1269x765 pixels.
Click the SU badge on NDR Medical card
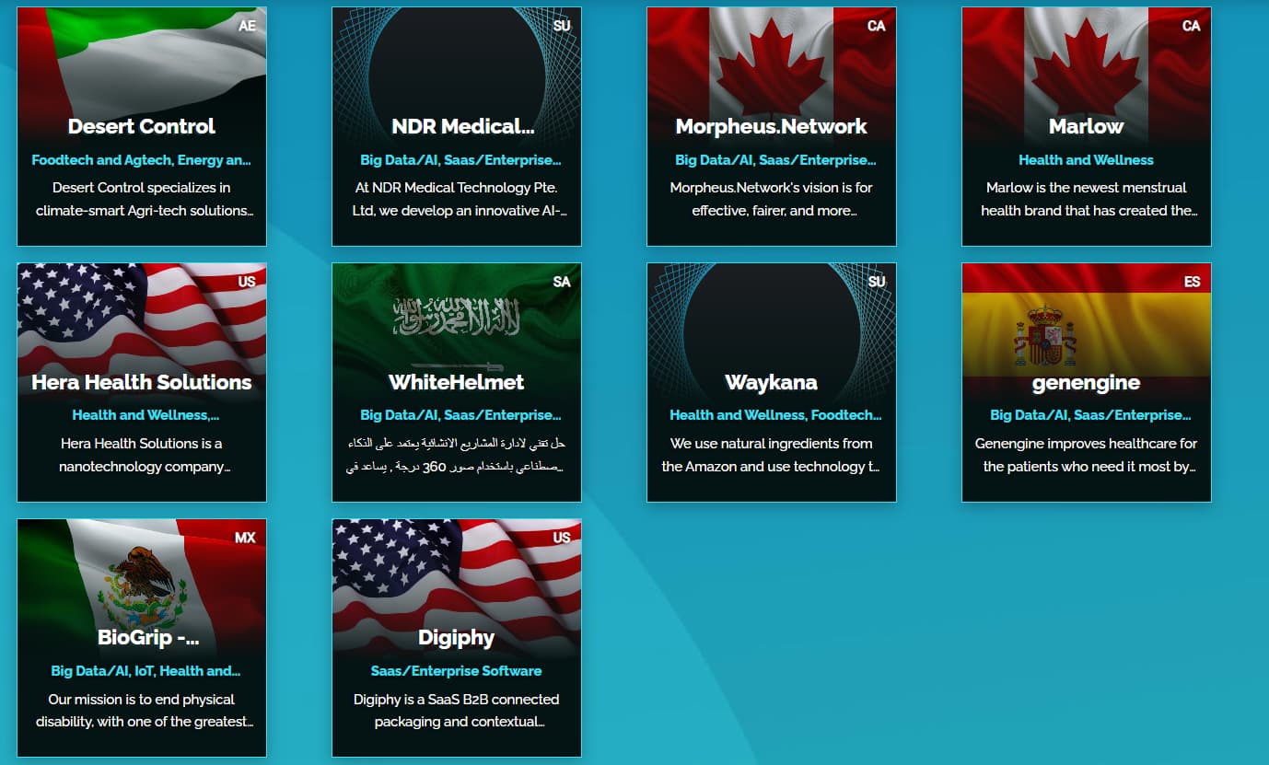[x=562, y=26]
